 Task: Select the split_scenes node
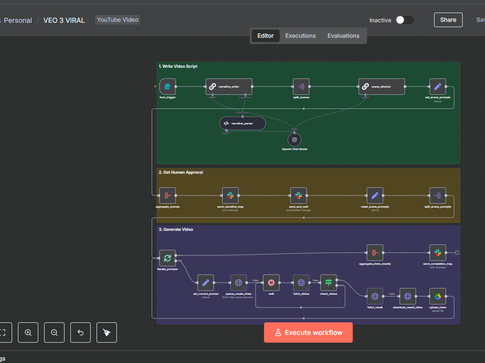(x=301, y=87)
